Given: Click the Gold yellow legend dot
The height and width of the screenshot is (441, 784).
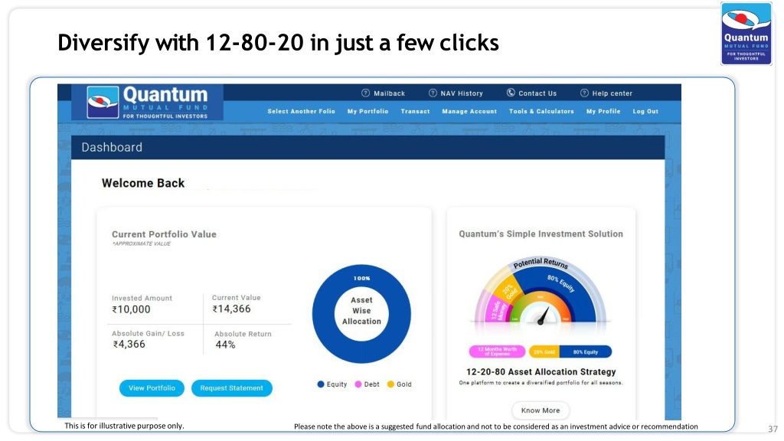Looking at the screenshot, I should click(390, 384).
